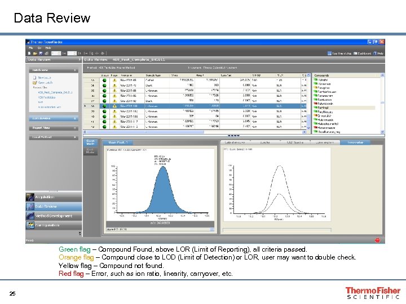Click the first numeric input box in toolbar
Viewport: 406px width, 304px height.
[x=56, y=53]
